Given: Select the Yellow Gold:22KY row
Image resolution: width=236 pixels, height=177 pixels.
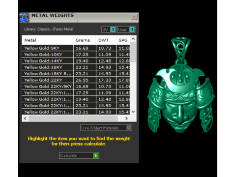Looking at the screenshot, I should click(x=76, y=80).
